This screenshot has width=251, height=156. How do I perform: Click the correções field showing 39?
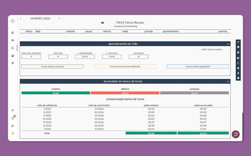[x=138, y=57]
